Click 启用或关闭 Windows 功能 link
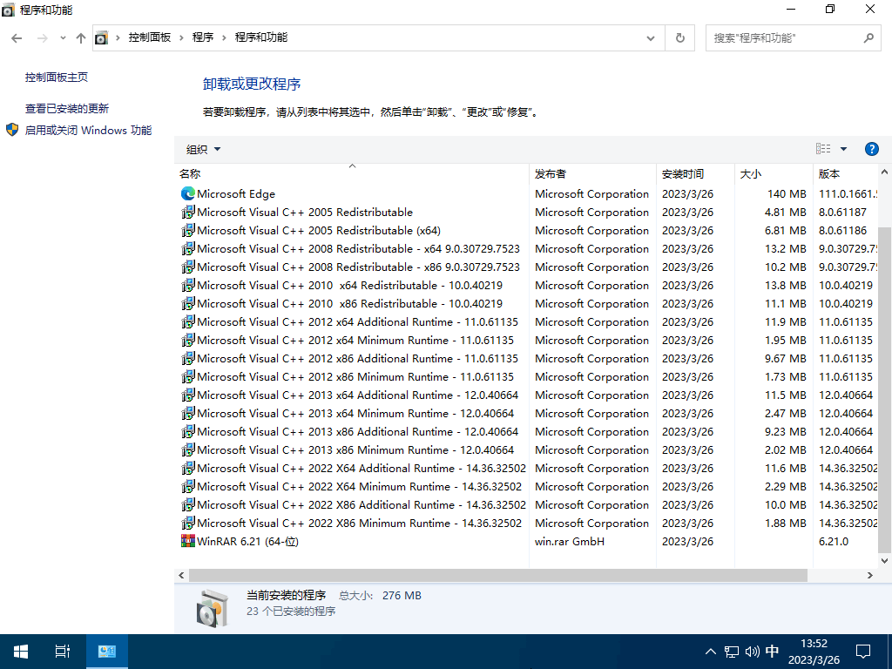Screen dimensions: 892x669 [x=88, y=130]
